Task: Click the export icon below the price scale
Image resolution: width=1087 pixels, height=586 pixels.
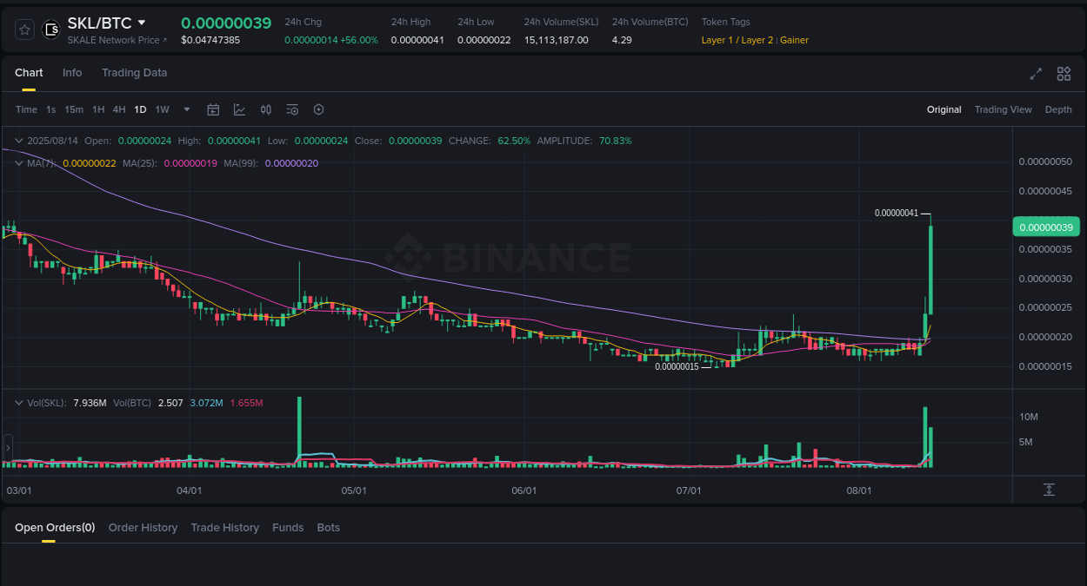Action: click(1050, 490)
